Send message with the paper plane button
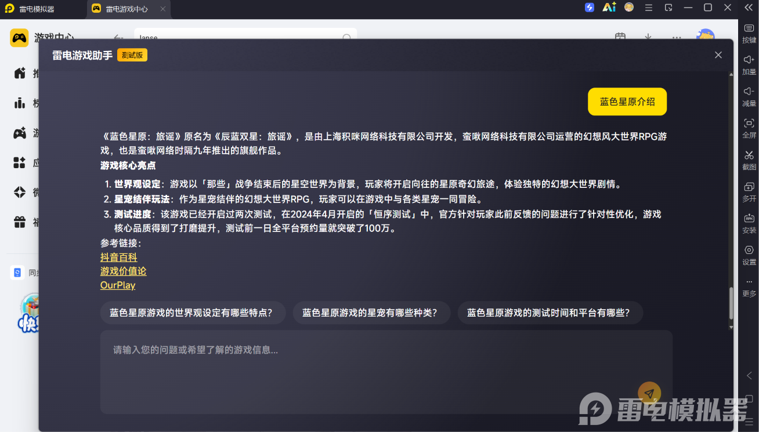759x432 pixels. 649,394
